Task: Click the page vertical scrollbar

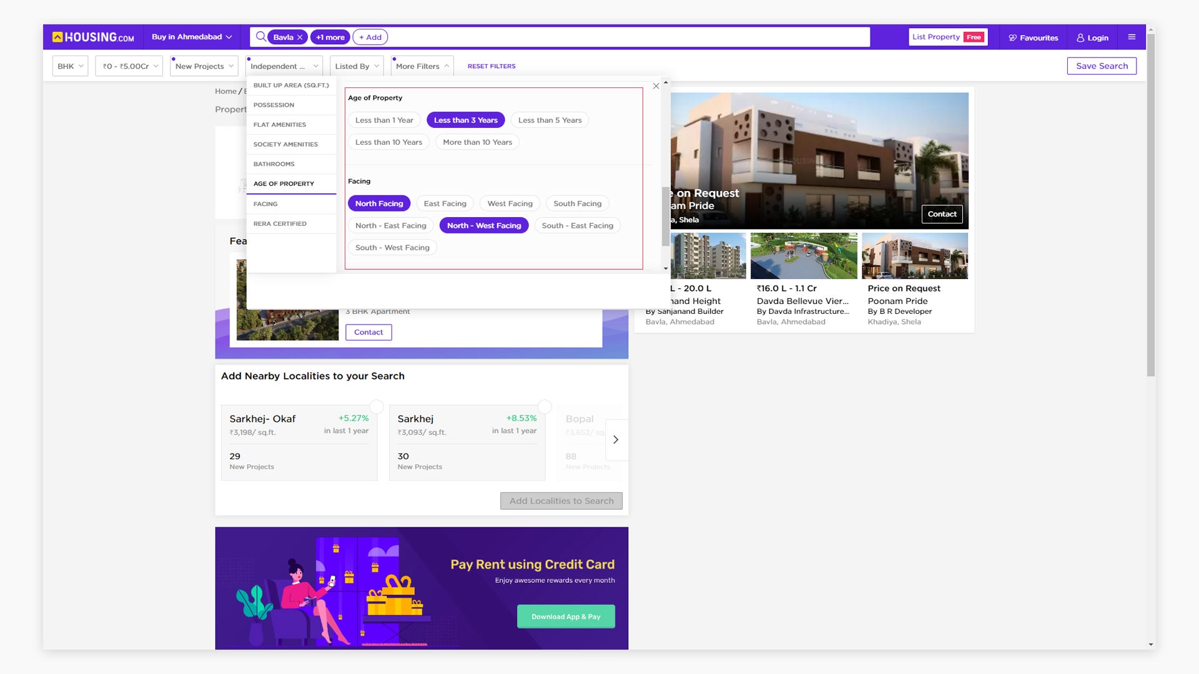Action: (x=1151, y=206)
